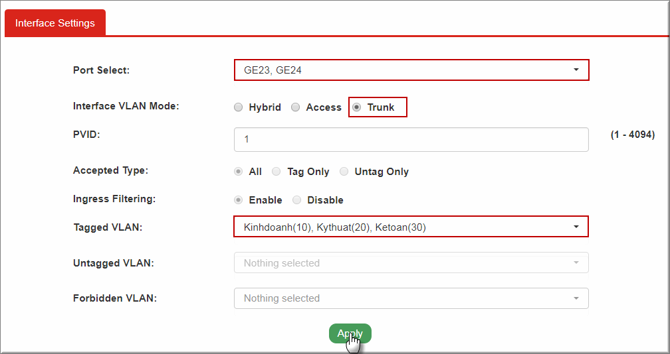Image resolution: width=670 pixels, height=354 pixels.
Task: Switch to the Interface Settings tab
Action: [55, 23]
